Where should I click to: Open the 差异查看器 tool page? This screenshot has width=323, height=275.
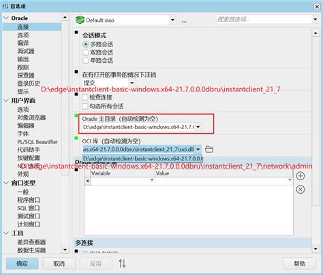click(31, 242)
